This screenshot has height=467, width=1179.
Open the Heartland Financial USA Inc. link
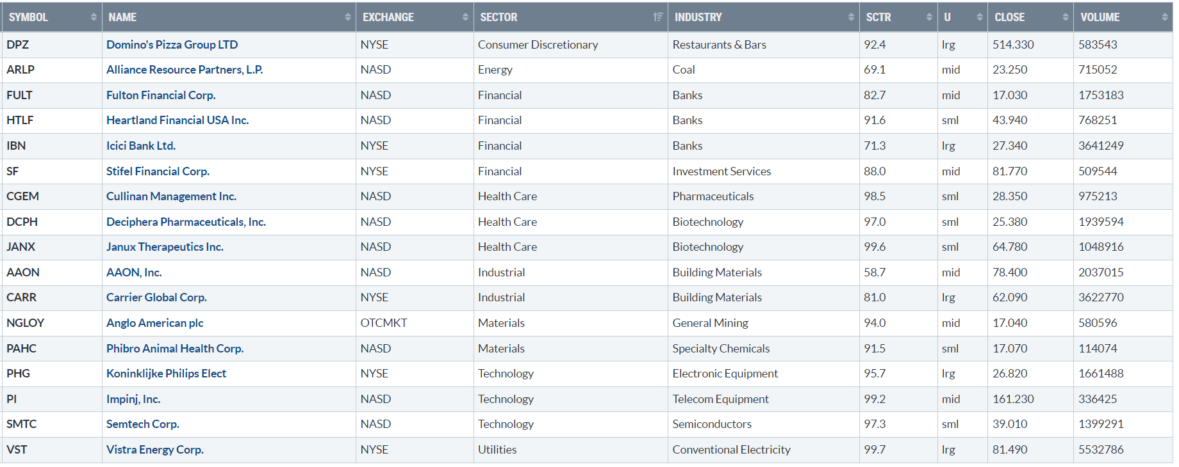point(177,120)
